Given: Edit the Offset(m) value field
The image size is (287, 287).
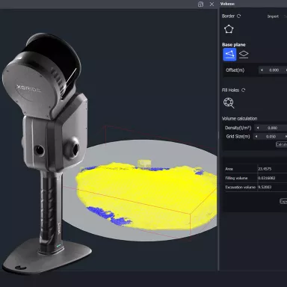Looking at the screenshot, I should (x=274, y=70).
